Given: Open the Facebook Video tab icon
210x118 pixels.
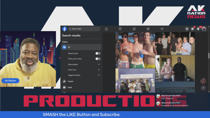Looking at the screenshot, I should click(x=120, y=29).
